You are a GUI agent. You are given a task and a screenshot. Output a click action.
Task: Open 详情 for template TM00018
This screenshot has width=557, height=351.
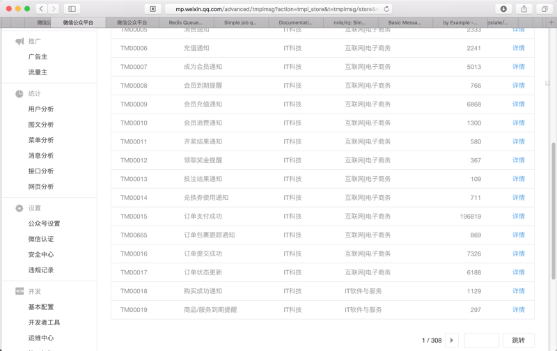click(518, 291)
